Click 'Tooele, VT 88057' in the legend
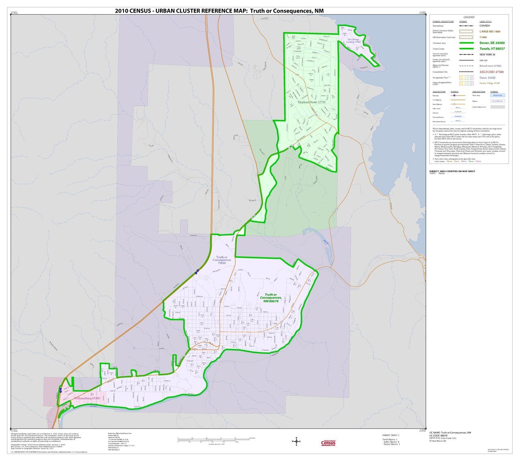The width and height of the screenshot is (520, 461). [x=492, y=49]
